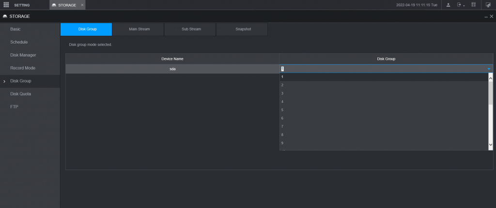Open Disk Manager in the sidebar

coord(23,55)
